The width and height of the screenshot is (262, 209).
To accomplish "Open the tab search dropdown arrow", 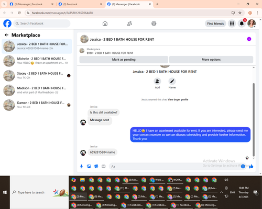I will click(4, 4).
